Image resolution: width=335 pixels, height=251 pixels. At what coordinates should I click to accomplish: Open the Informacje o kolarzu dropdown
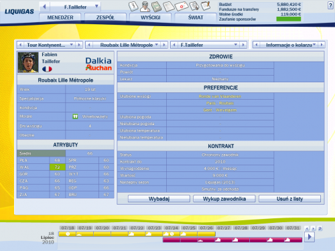click(x=314, y=45)
